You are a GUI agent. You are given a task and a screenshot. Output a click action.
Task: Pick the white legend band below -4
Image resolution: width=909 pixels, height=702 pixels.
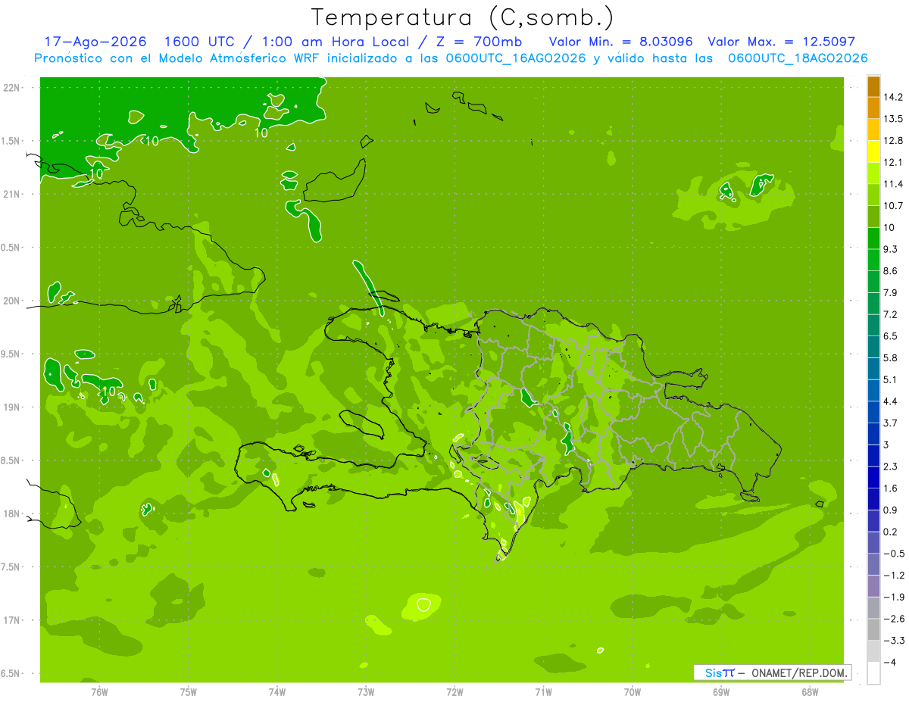[x=873, y=673]
